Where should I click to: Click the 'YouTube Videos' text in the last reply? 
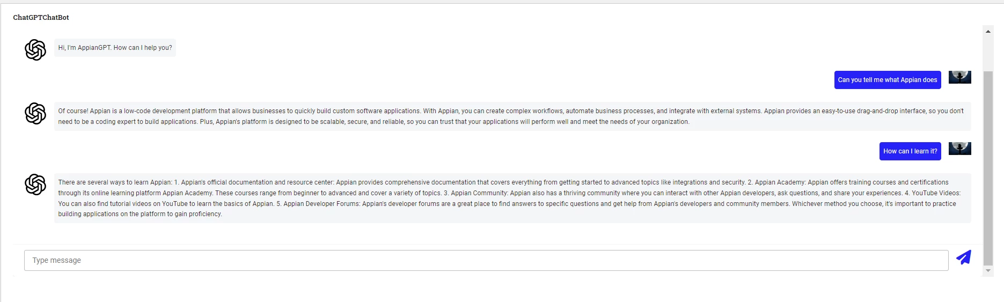(x=936, y=193)
